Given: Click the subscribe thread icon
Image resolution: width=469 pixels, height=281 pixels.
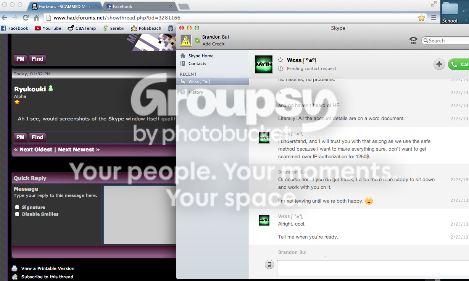Looking at the screenshot, I should tap(15, 277).
